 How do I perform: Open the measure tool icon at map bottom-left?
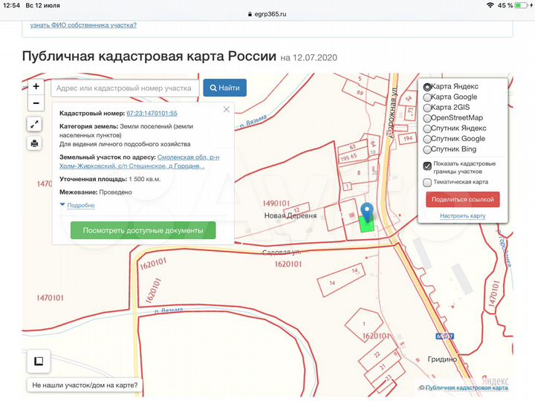tap(39, 361)
